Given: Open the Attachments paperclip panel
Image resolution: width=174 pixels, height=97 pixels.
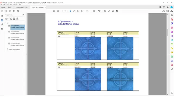Looking at the screenshot, I should [x=2, y=25].
